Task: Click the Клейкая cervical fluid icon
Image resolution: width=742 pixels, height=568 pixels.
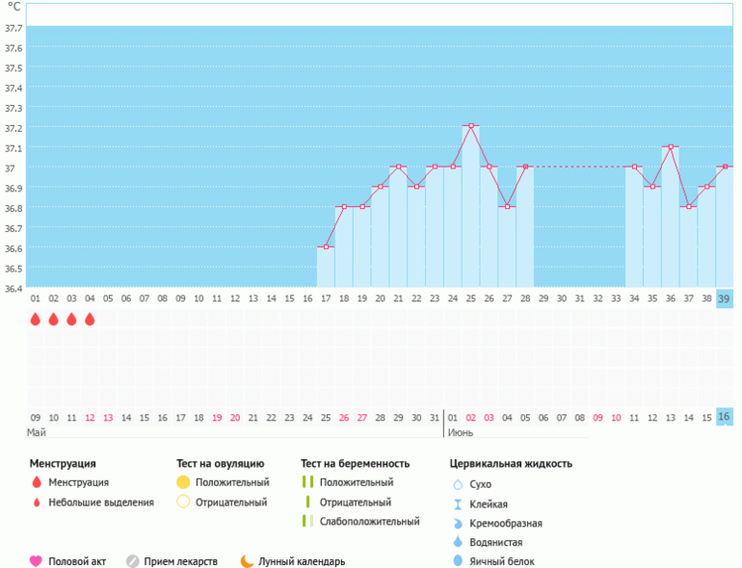Action: 458,504
